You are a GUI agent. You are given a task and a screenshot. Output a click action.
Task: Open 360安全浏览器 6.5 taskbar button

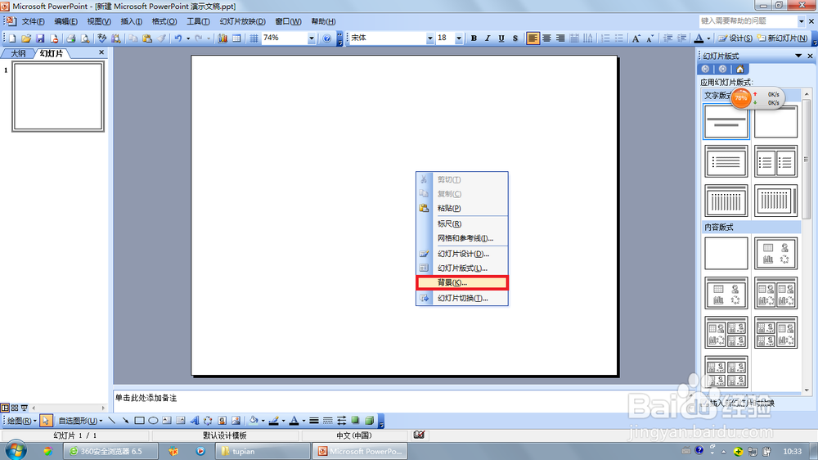110,451
